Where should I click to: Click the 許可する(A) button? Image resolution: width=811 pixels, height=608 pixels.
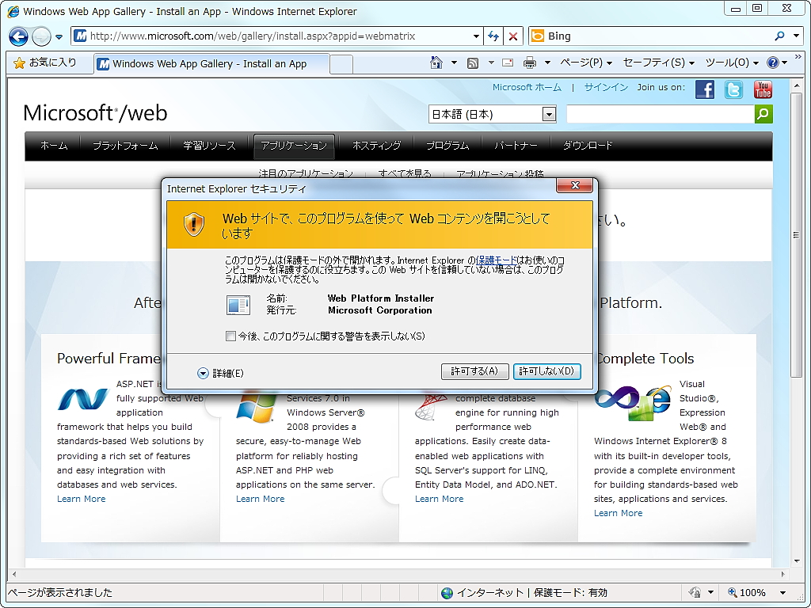[475, 371]
